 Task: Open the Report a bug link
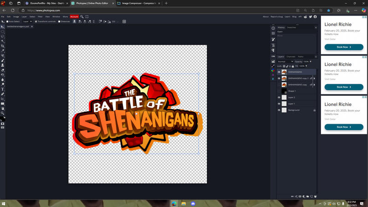click(x=277, y=17)
